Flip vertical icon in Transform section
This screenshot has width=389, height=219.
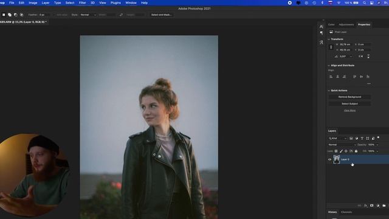tap(368, 57)
